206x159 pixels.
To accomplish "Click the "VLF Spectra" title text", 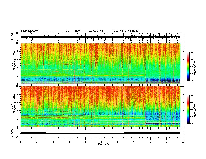I will click(29, 31).
